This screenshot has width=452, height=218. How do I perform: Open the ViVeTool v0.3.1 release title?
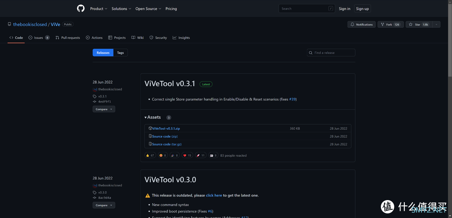coord(170,84)
